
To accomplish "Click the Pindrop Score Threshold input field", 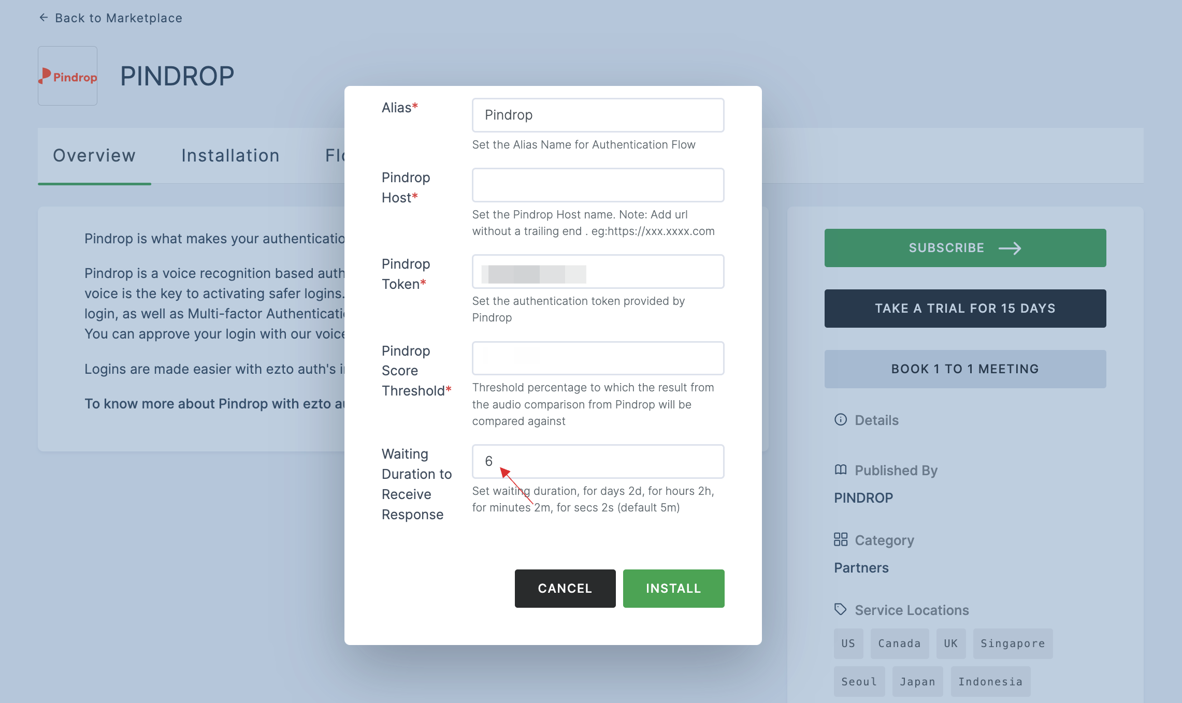I will [598, 357].
